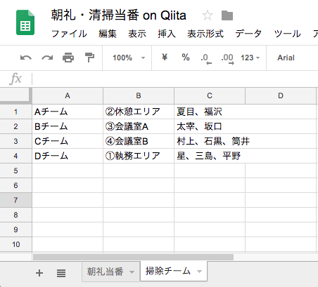The width and height of the screenshot is (318, 287).
Task: Select column D header
Action: pos(281,95)
